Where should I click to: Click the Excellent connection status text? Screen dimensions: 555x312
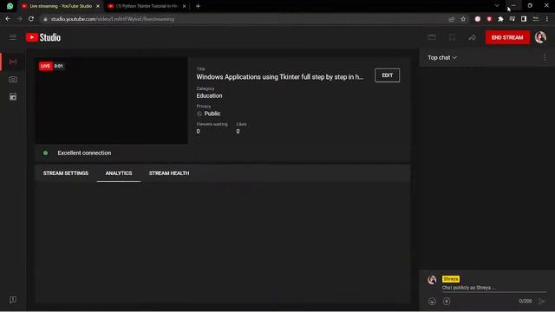84,153
